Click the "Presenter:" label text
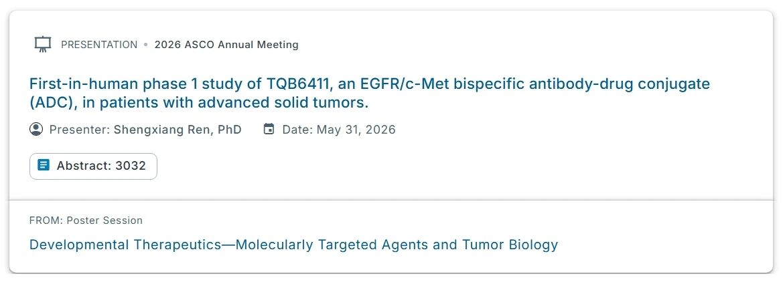The image size is (783, 282). click(79, 130)
